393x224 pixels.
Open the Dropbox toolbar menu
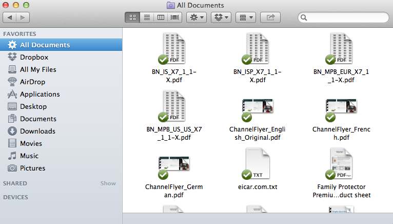(x=221, y=17)
